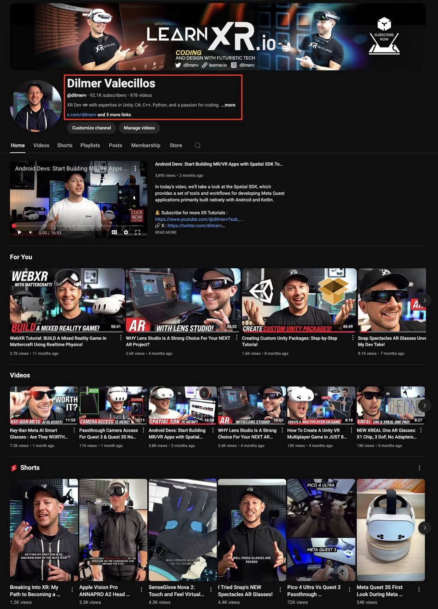Click the 'For You' section heading
Image resolution: width=438 pixels, height=609 pixels.
coord(21,257)
